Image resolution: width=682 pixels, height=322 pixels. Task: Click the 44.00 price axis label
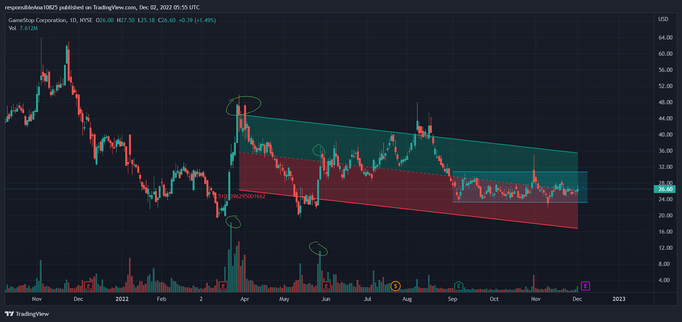click(x=665, y=119)
